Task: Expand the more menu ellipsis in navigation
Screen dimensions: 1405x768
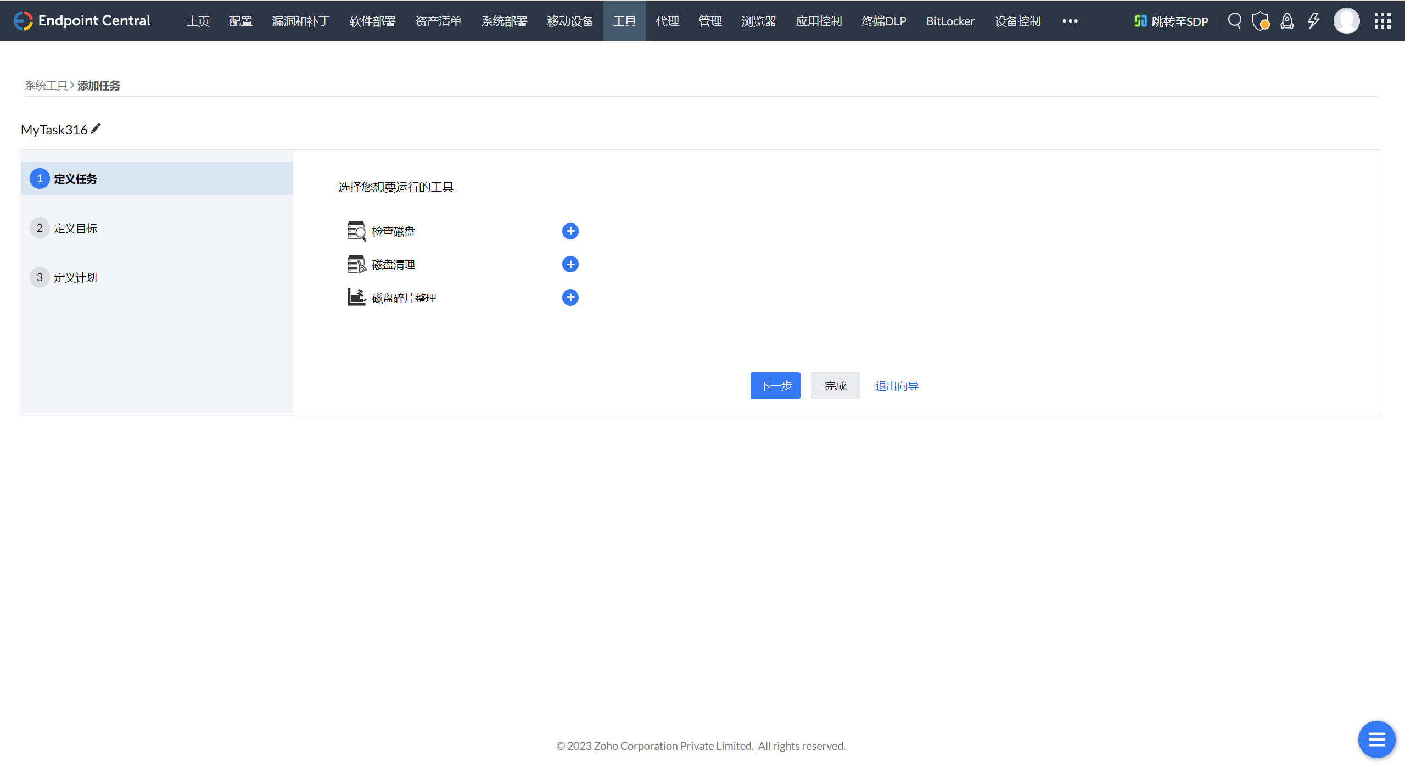Action: coord(1070,21)
